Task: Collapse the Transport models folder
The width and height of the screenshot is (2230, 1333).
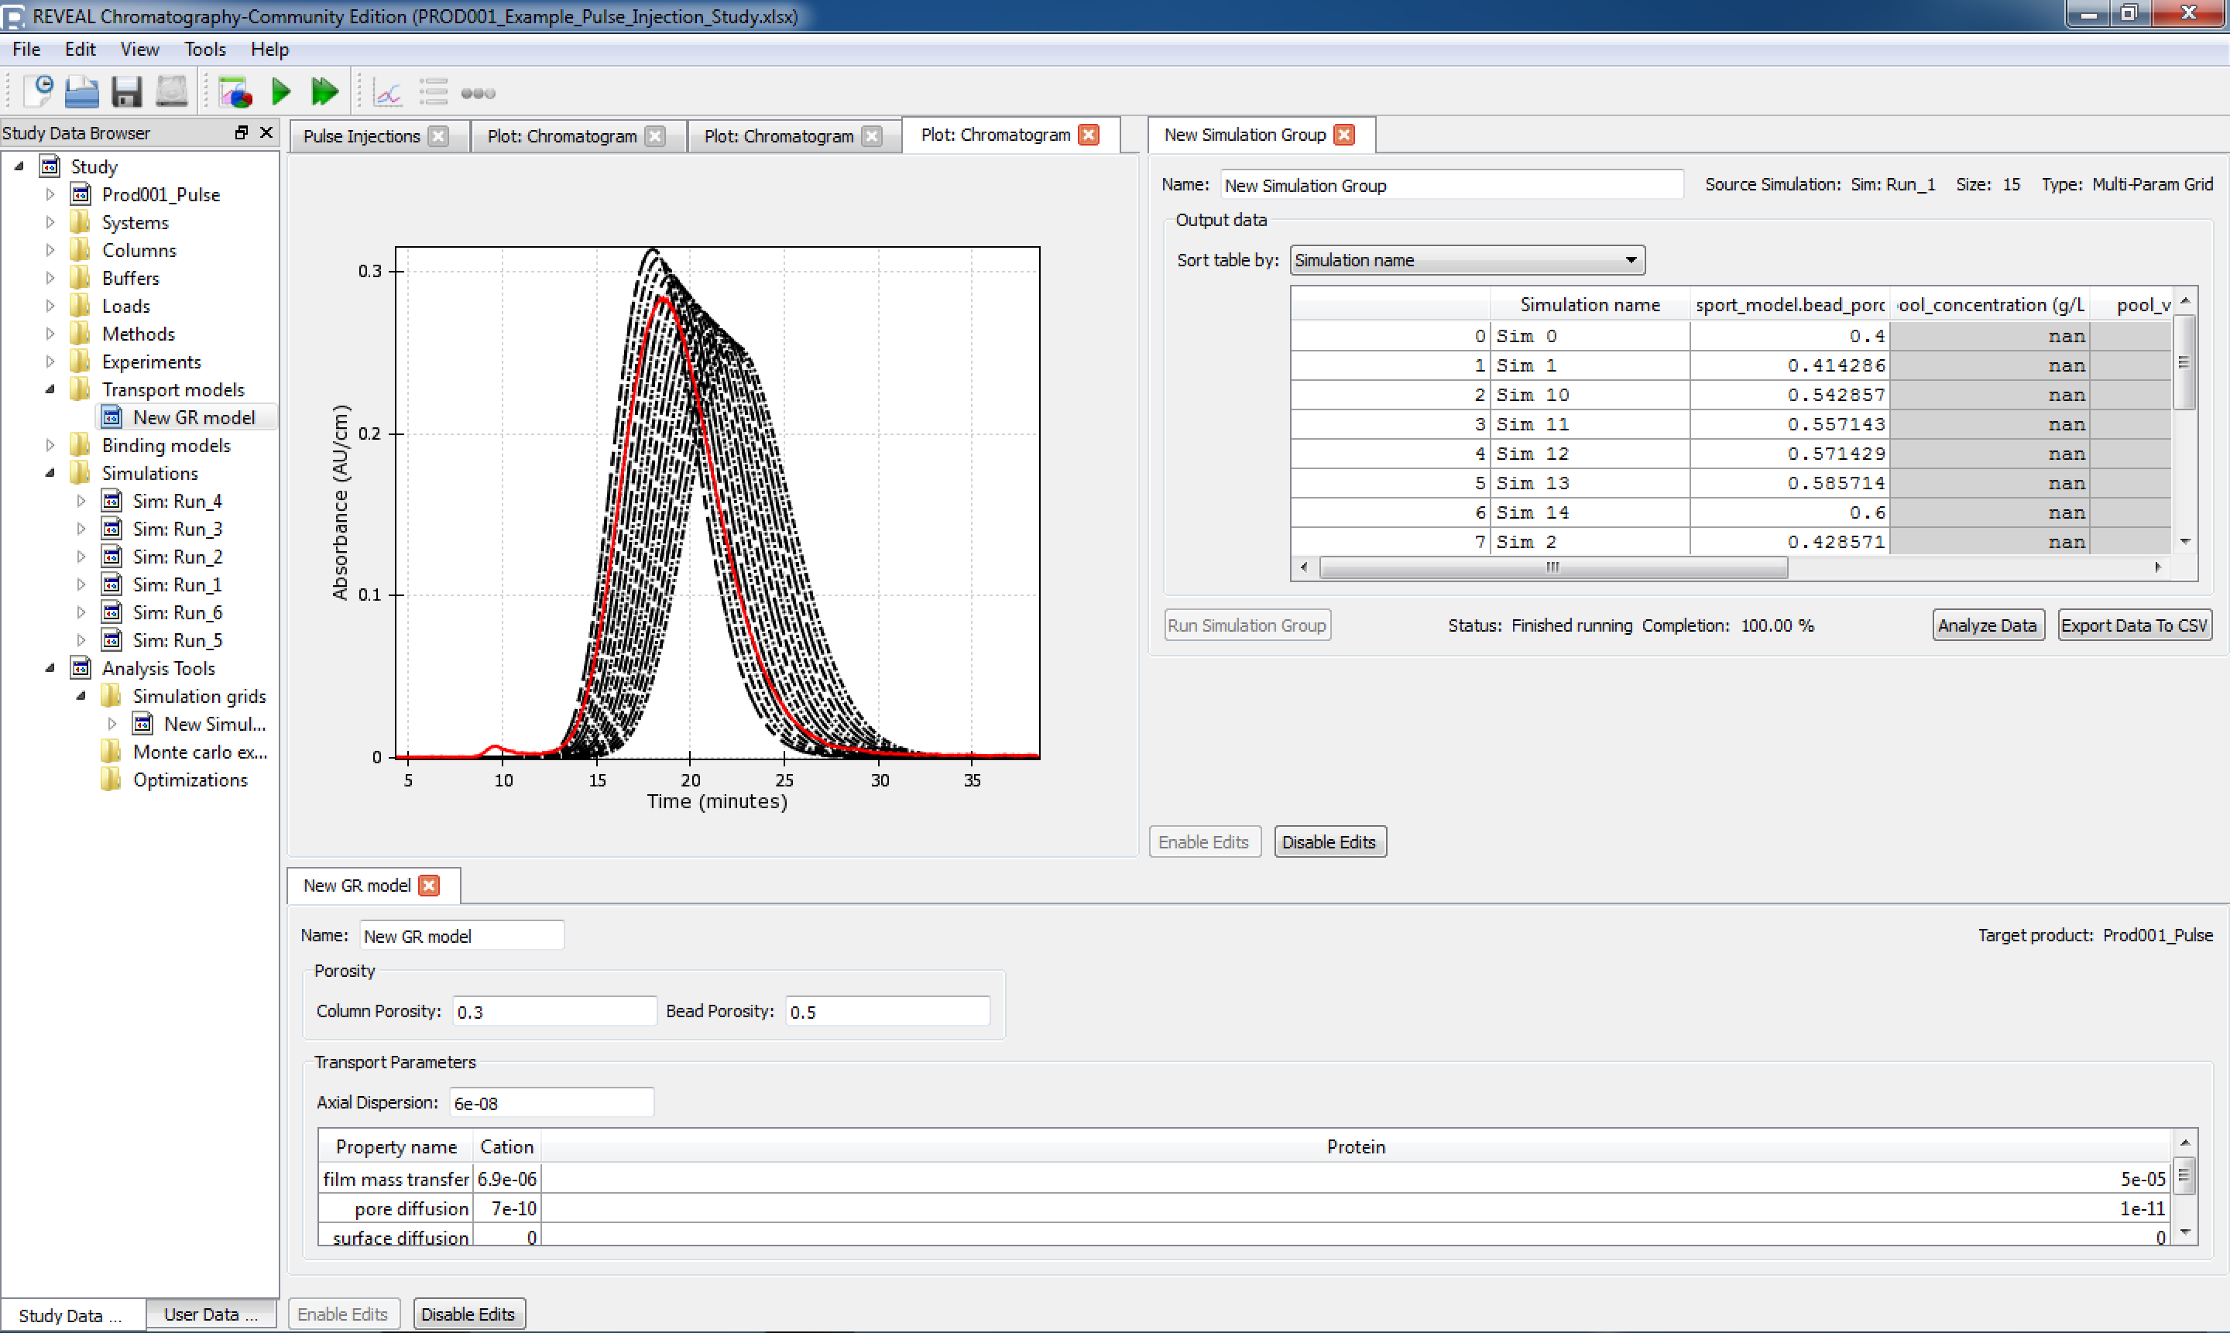Action: [50, 389]
